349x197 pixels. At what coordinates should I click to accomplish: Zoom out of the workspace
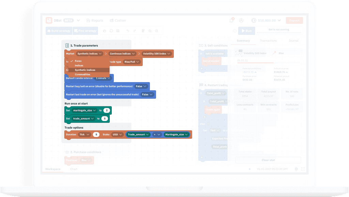157,31
